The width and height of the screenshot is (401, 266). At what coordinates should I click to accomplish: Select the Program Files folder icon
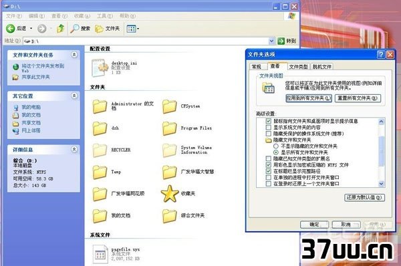coord(170,128)
